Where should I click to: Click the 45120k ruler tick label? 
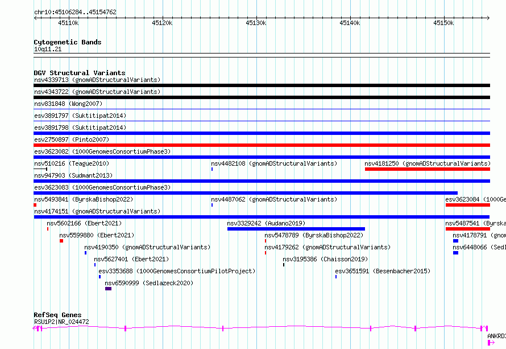pos(162,23)
